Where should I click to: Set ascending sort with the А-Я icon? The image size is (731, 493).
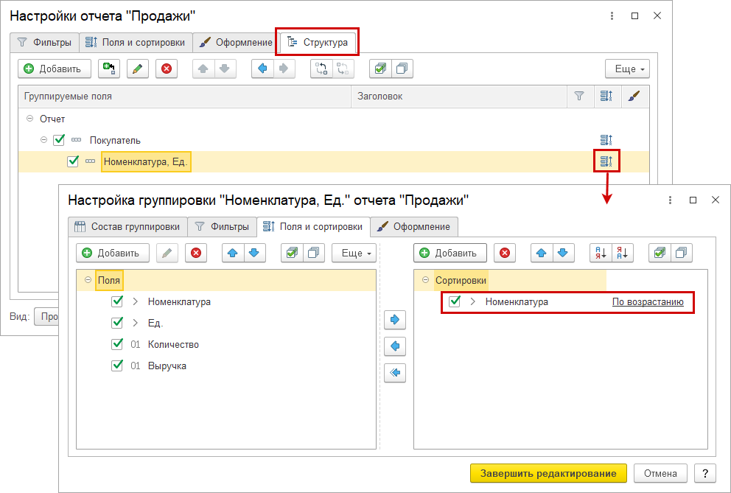[x=601, y=253]
